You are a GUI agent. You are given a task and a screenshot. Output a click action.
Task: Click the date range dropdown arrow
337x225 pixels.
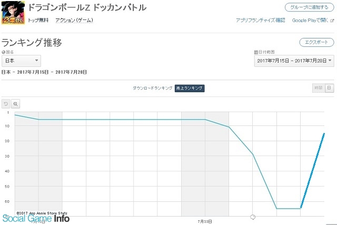pyautogui.click(x=330, y=61)
